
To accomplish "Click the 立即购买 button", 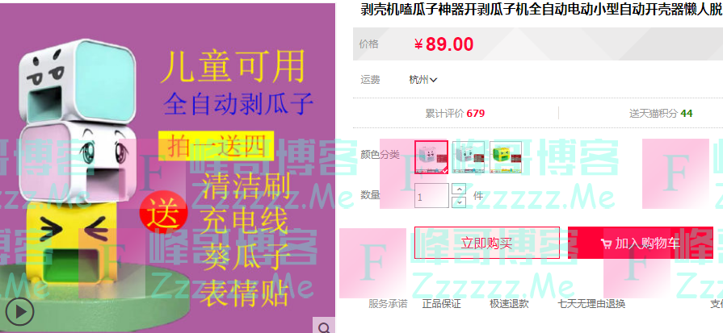I will 487,243.
